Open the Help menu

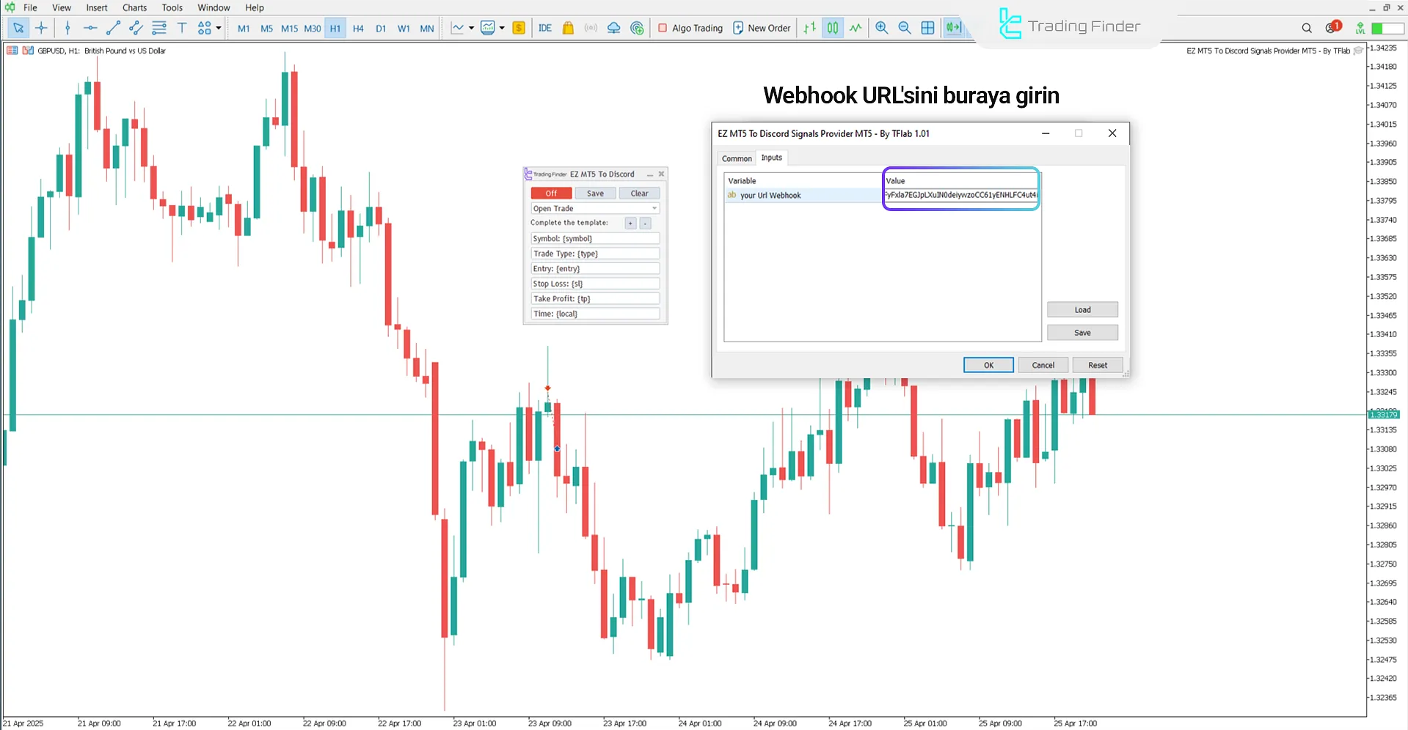(x=255, y=7)
